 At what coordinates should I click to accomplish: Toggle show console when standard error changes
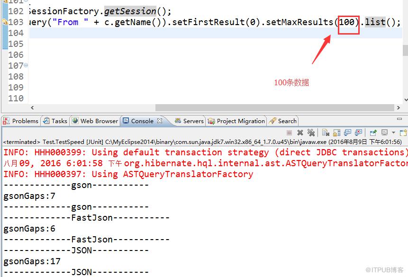click(358, 133)
